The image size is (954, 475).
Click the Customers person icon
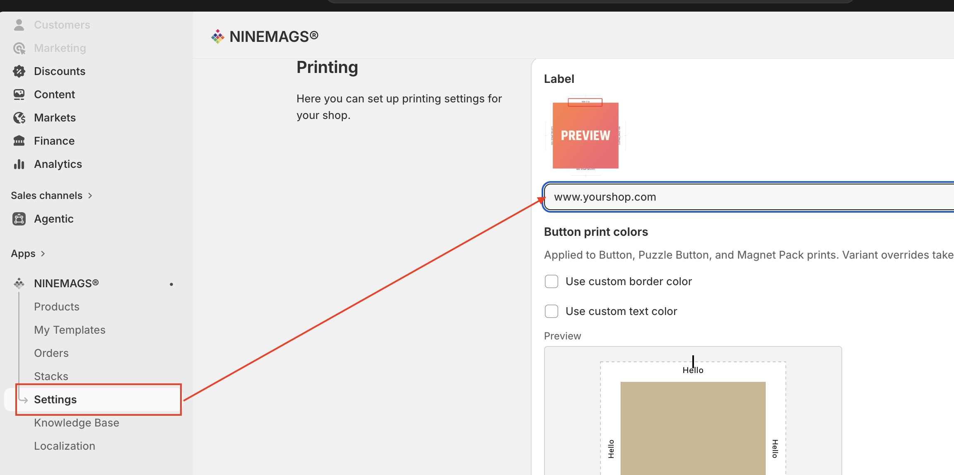click(19, 25)
